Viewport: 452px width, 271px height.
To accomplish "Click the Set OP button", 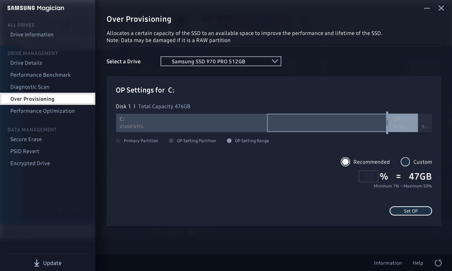I will pos(411,211).
